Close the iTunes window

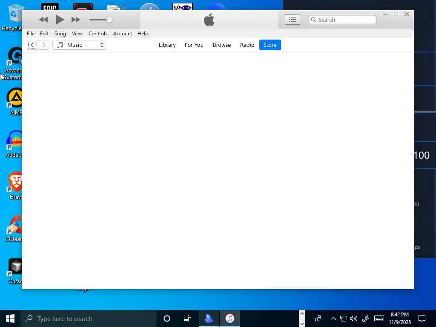click(x=407, y=14)
